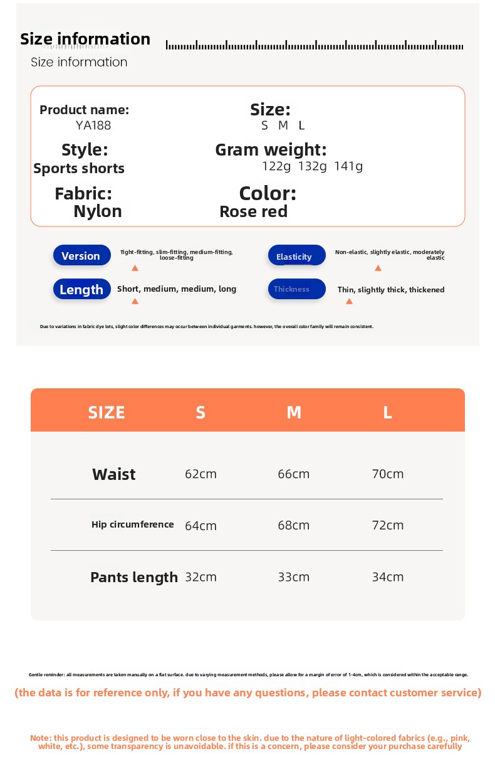Select the M column header in size table

[x=294, y=412]
